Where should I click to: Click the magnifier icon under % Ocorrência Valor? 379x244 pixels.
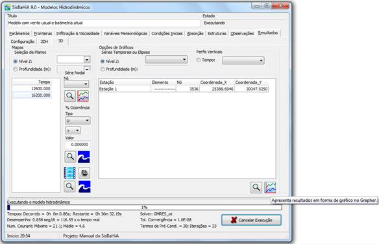[70, 157]
